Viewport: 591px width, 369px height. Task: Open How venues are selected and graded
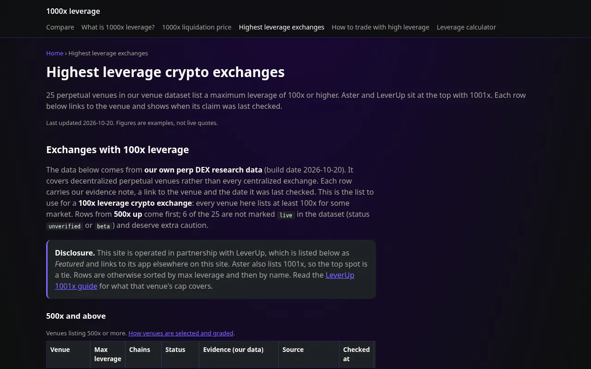click(181, 333)
